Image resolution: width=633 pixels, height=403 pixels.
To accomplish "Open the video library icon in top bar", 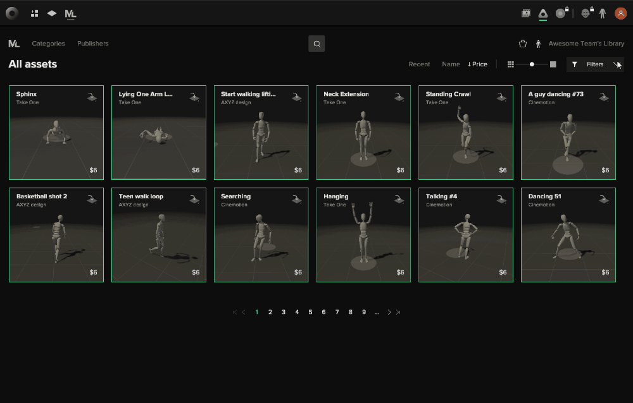I will pos(525,13).
